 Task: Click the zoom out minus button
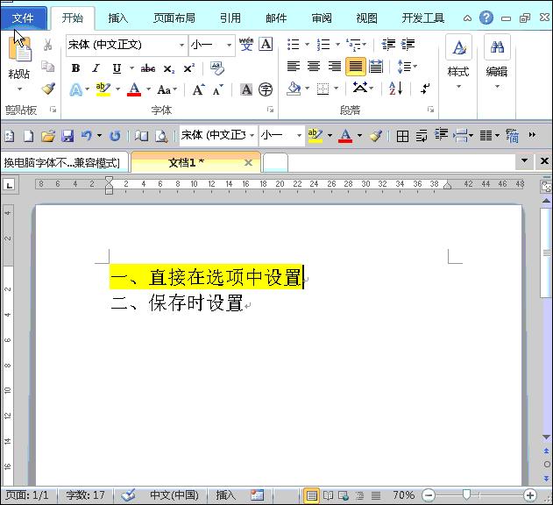429,495
